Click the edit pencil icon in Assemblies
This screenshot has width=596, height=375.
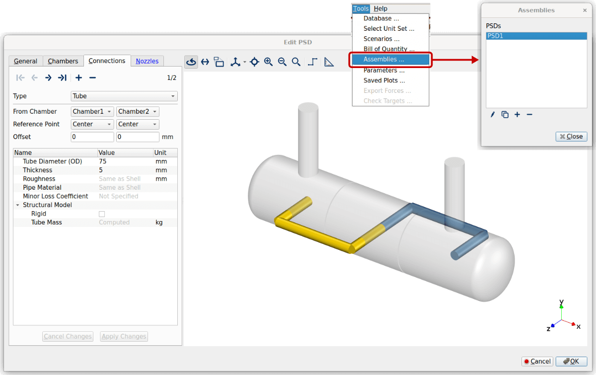[493, 115]
